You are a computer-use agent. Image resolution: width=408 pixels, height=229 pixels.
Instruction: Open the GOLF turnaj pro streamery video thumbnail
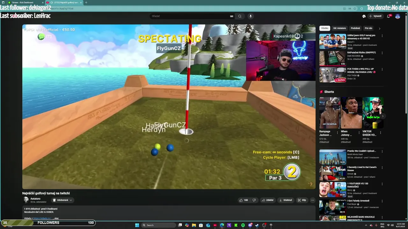click(x=333, y=41)
